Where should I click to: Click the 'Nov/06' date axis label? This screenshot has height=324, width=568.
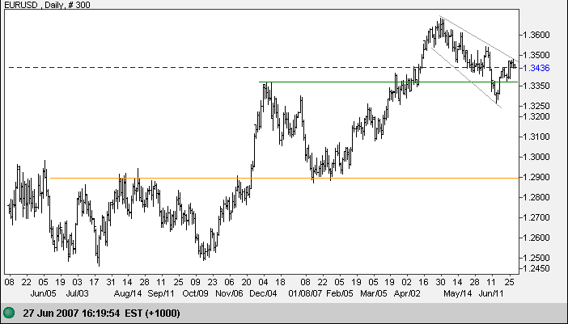click(229, 293)
